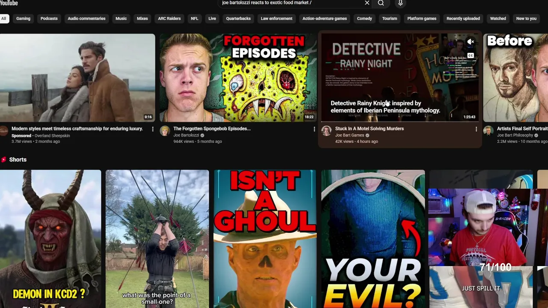Image resolution: width=548 pixels, height=308 pixels.
Task: Click the 18:22 duration badge
Action: point(309,117)
